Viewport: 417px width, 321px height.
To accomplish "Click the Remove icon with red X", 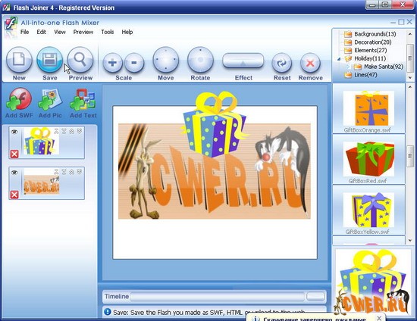I will (x=310, y=63).
